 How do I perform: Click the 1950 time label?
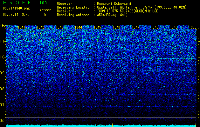click(193, 27)
